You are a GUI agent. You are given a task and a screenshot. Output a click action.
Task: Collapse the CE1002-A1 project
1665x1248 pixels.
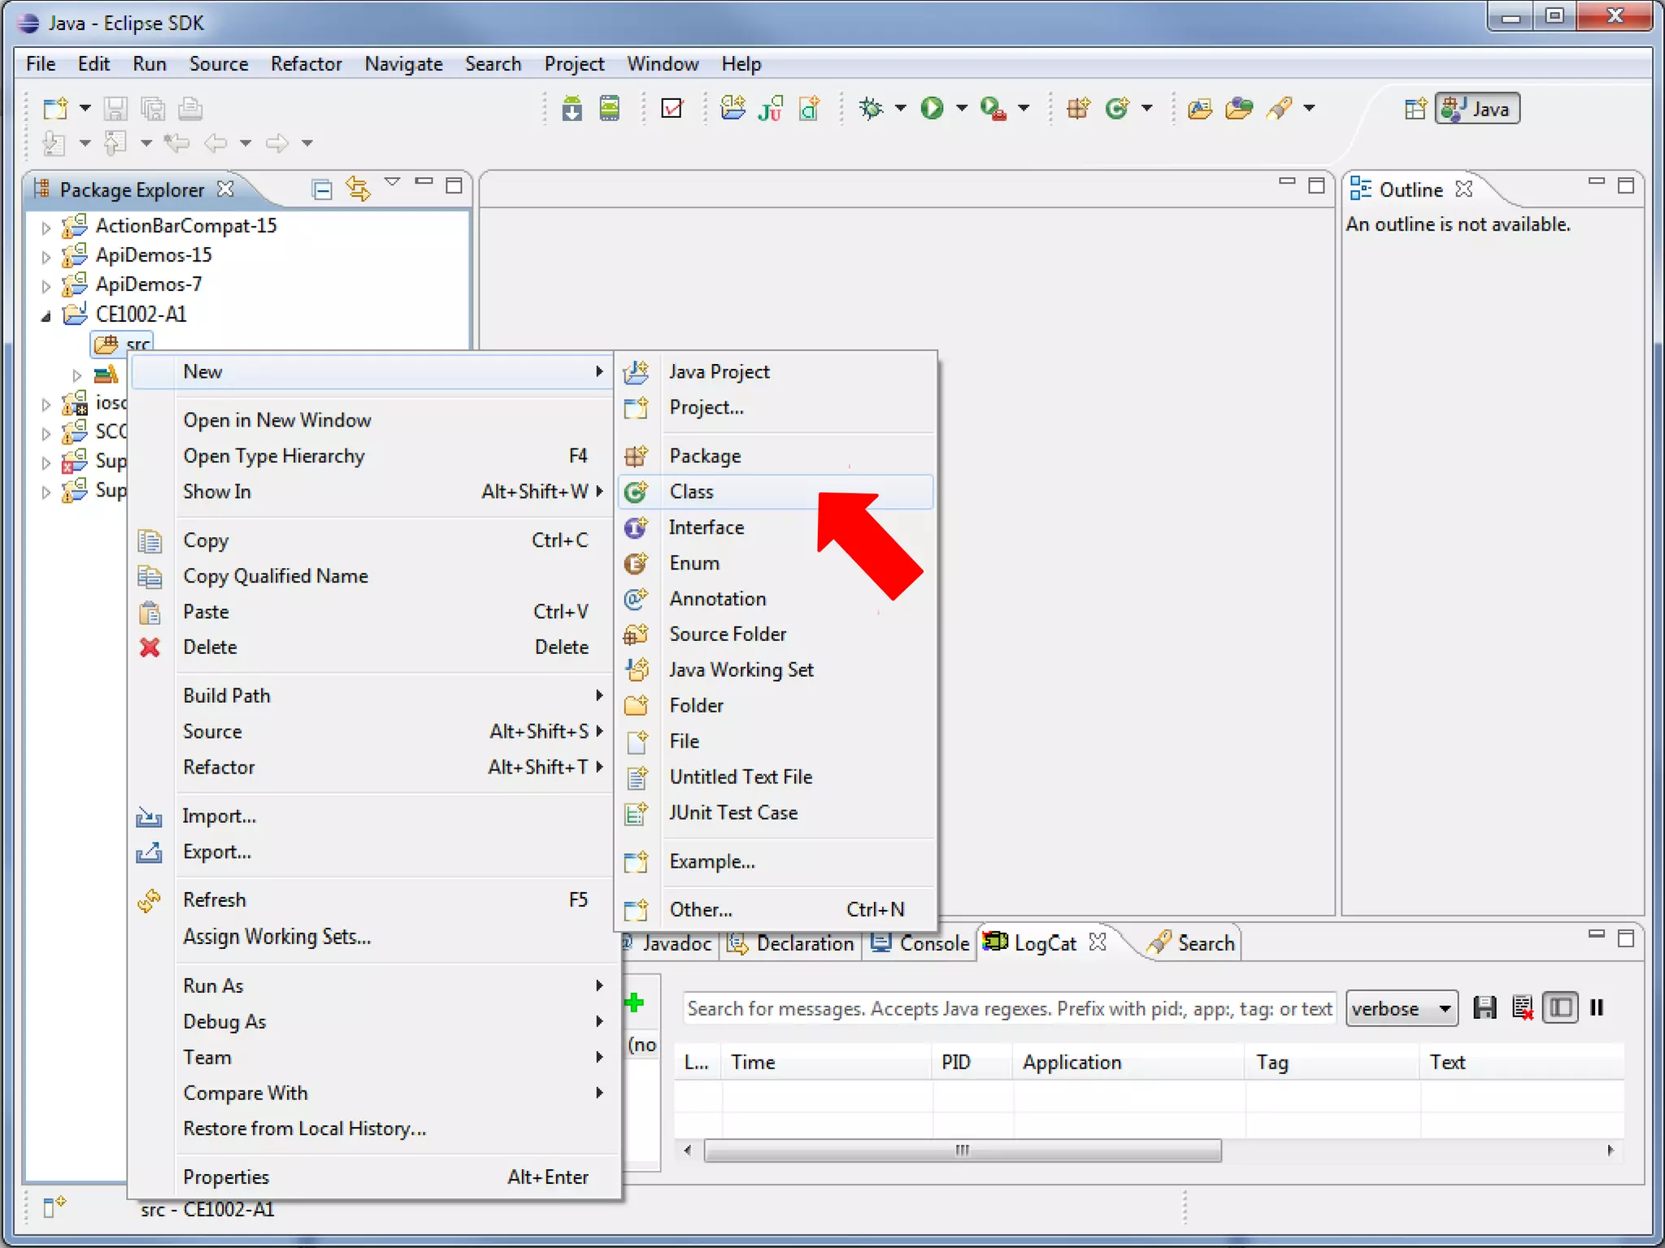[46, 315]
